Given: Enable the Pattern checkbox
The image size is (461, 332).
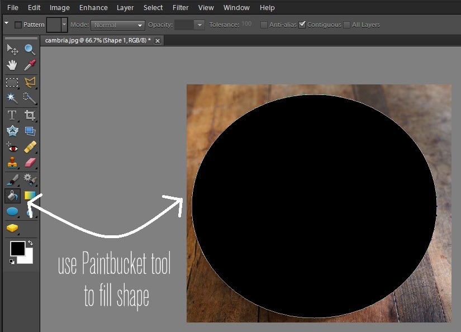Looking at the screenshot, I should tap(18, 25).
